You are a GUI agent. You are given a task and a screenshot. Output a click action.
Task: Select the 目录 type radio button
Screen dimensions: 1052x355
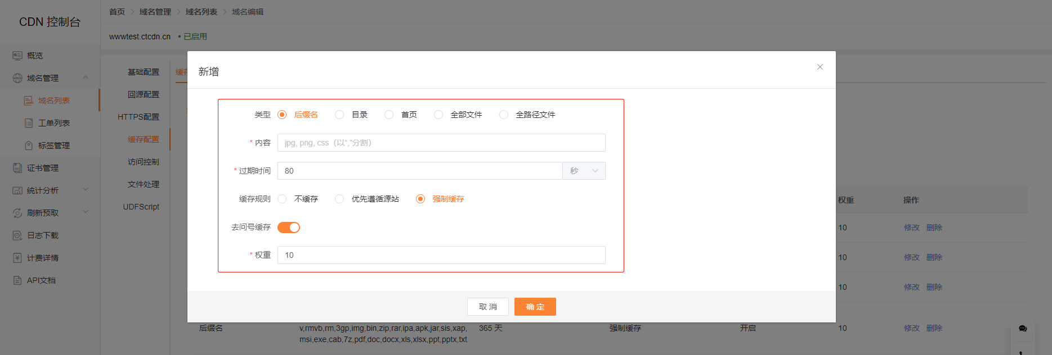(339, 115)
